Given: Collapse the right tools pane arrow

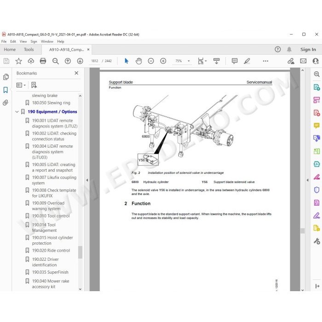Looking at the screenshot, I should pos(307,180).
